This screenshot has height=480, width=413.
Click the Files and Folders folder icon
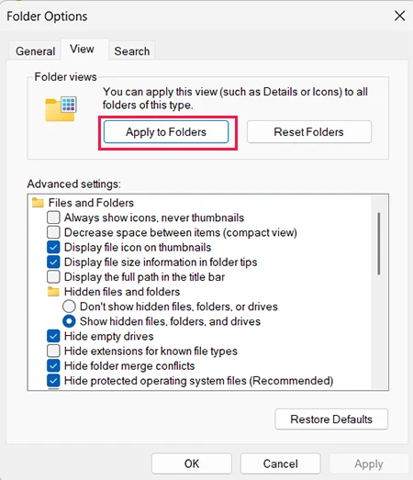click(38, 202)
